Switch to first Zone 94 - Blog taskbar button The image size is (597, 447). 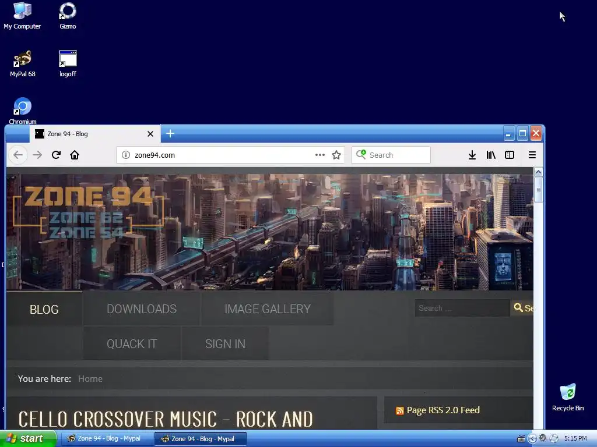106,439
